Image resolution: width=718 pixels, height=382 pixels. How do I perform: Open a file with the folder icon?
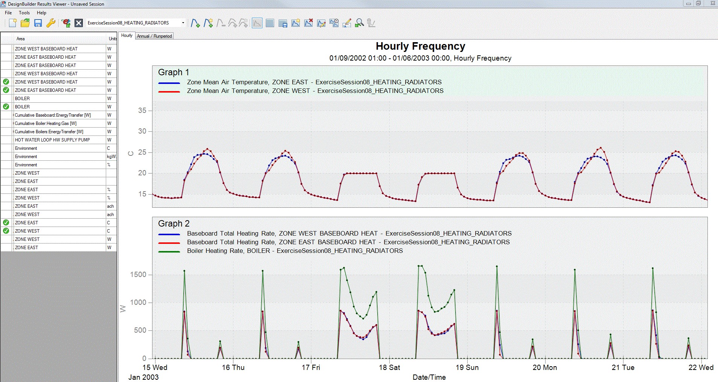click(25, 23)
